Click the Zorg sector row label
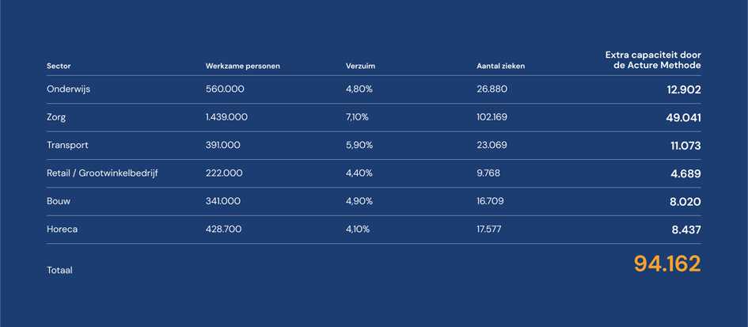The width and height of the screenshot is (748, 327). (56, 117)
